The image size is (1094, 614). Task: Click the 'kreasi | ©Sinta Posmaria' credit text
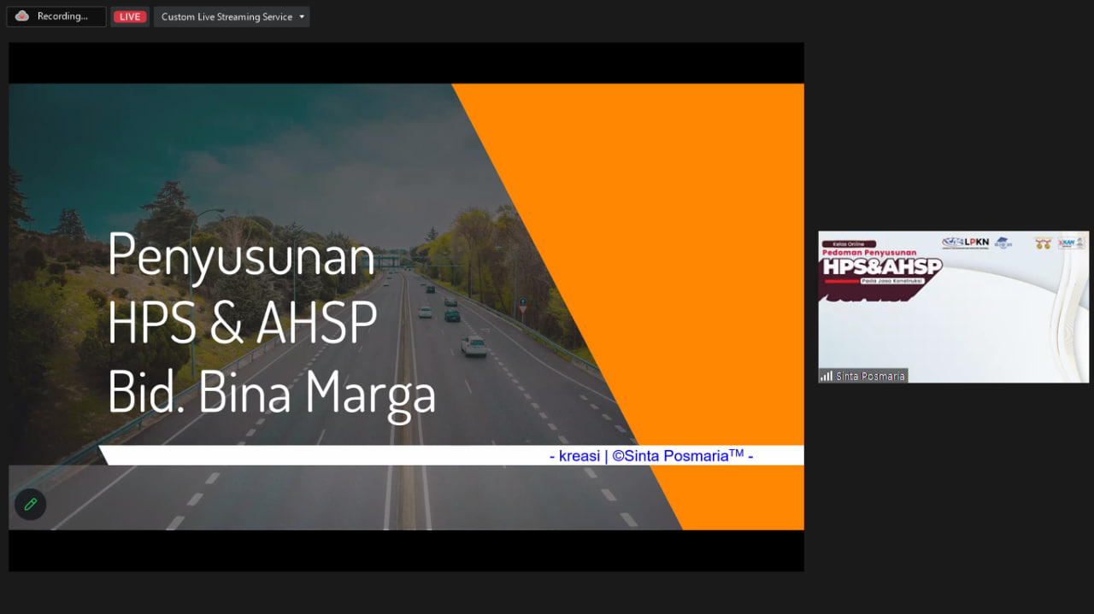[650, 455]
